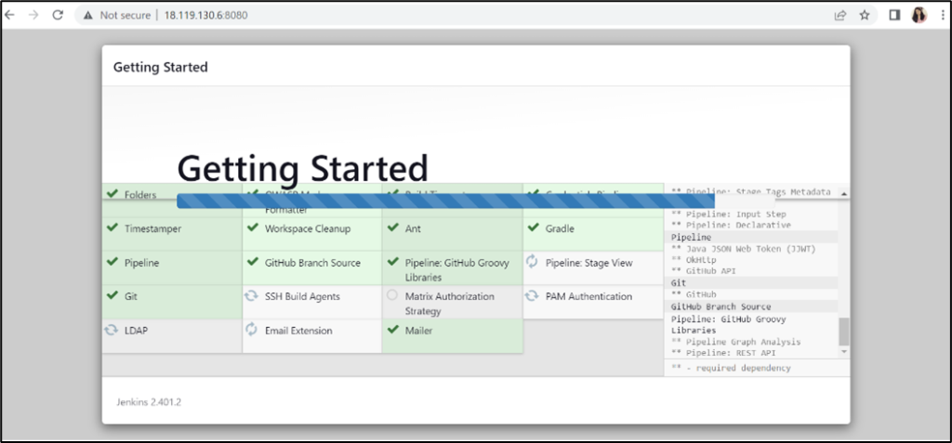Click the user profile avatar
Image resolution: width=952 pixels, height=443 pixels.
click(919, 15)
